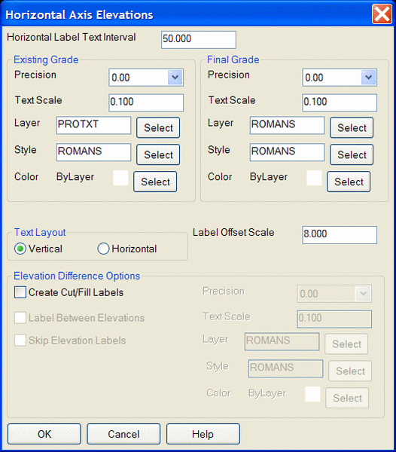Viewport: 396px width, 452px height.
Task: Click the Existing Grade color swatch
Action: click(x=120, y=178)
